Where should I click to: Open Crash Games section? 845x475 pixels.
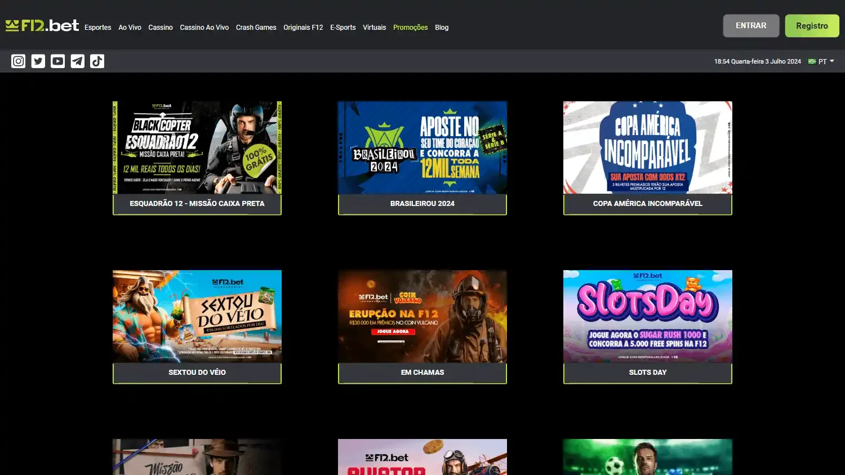click(x=256, y=27)
